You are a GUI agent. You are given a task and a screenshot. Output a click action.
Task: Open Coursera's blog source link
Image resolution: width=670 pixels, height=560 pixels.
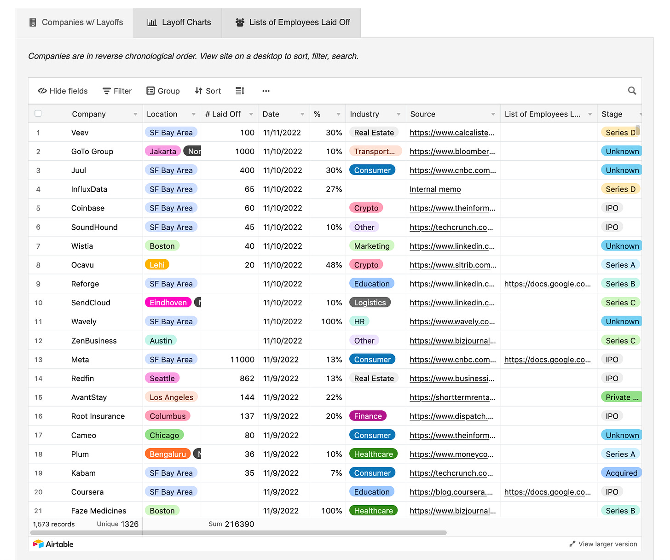click(x=451, y=492)
